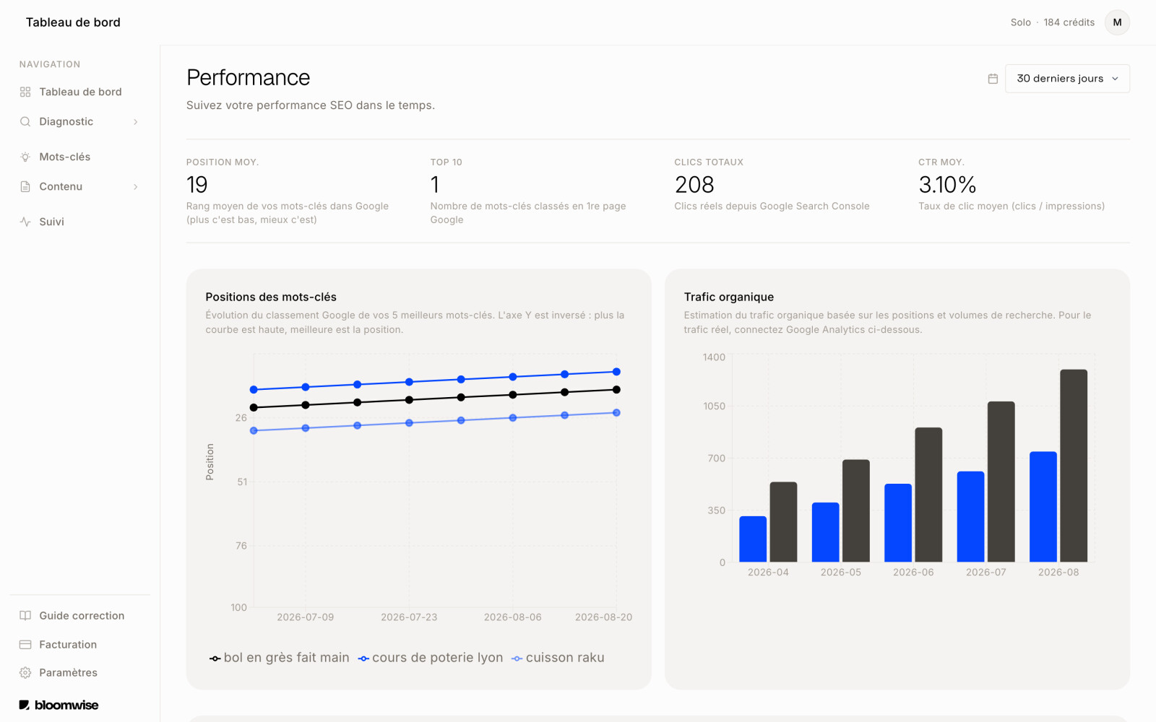This screenshot has width=1156, height=722.
Task: Click the Clics totaux value 208
Action: [694, 185]
